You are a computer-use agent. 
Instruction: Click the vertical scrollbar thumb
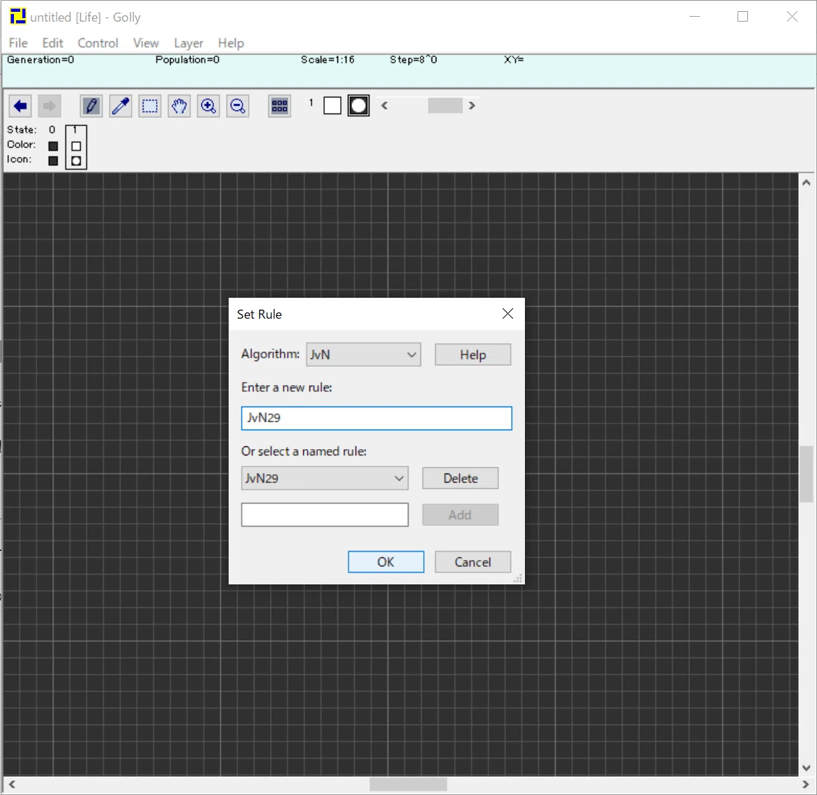[806, 474]
